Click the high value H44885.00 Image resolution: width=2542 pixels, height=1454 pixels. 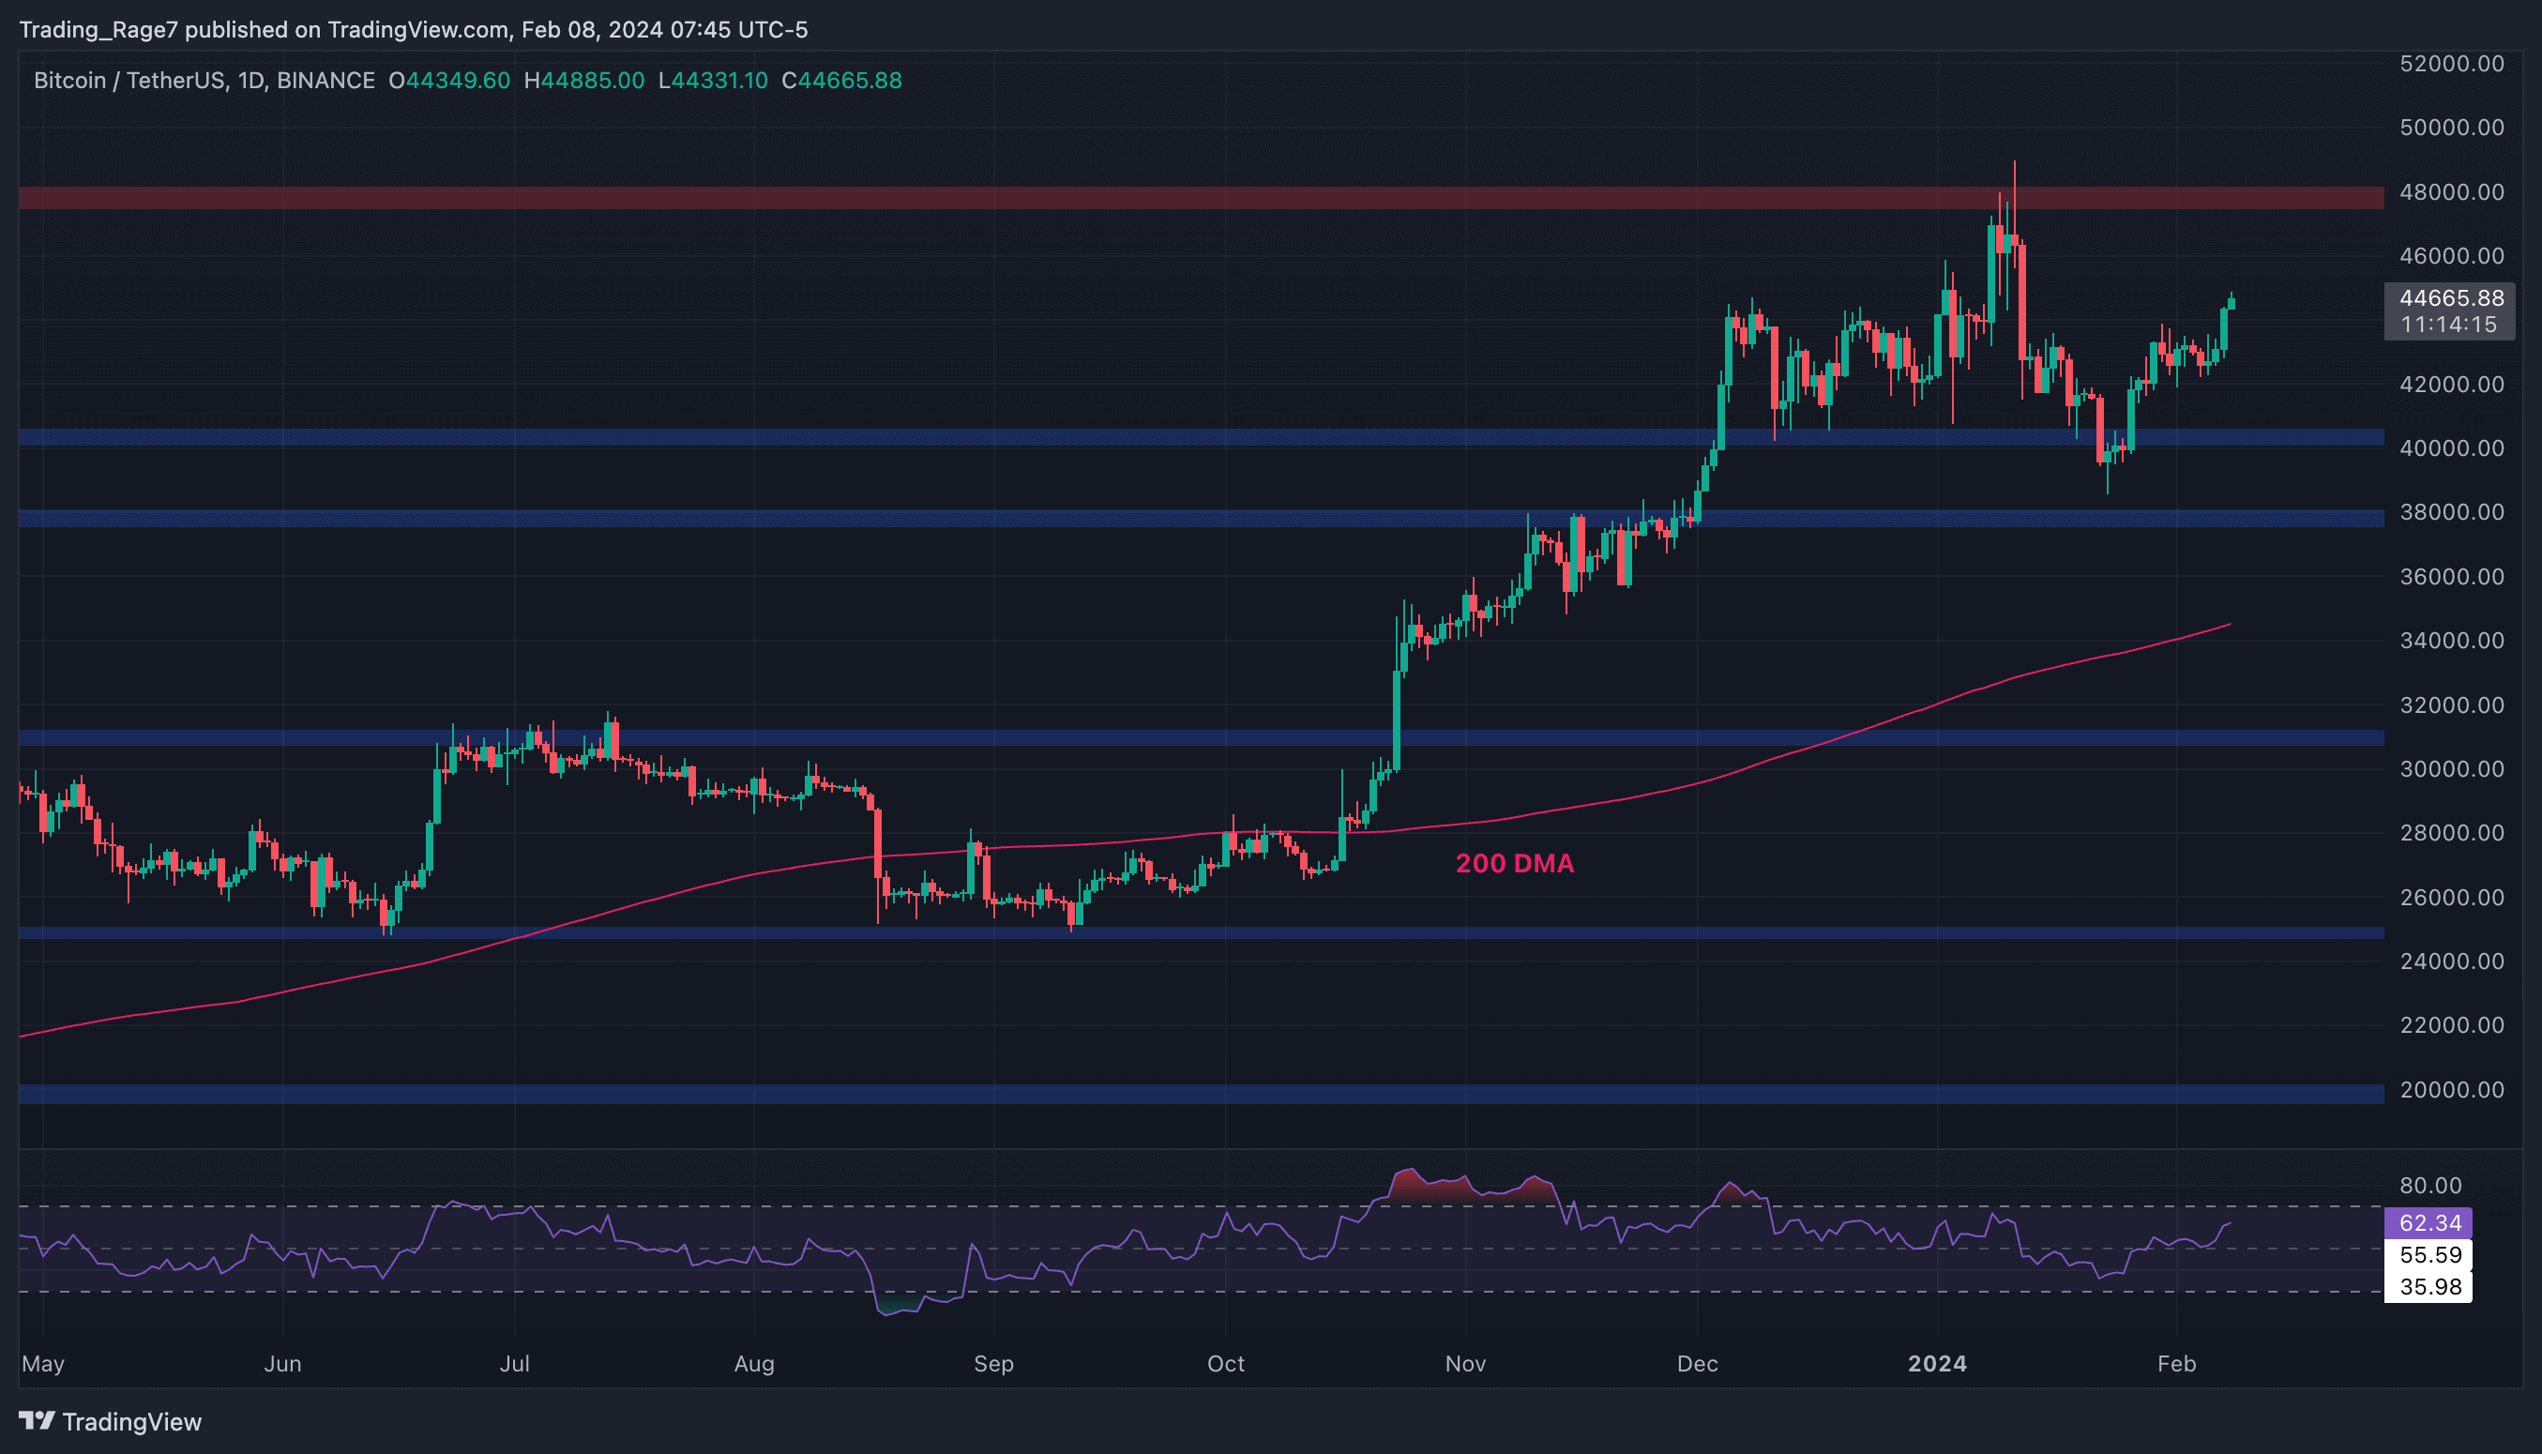(x=584, y=80)
